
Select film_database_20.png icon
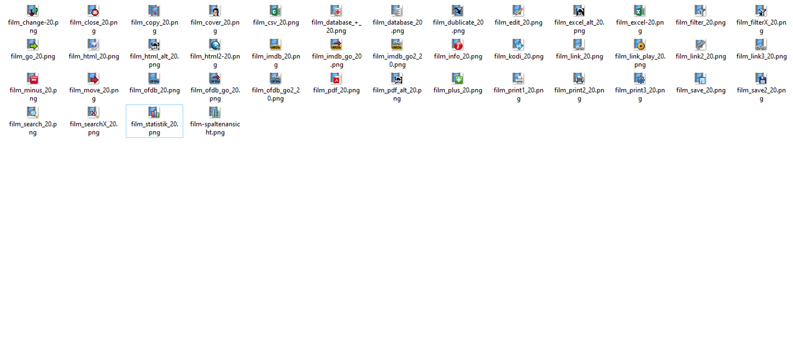[x=397, y=10]
